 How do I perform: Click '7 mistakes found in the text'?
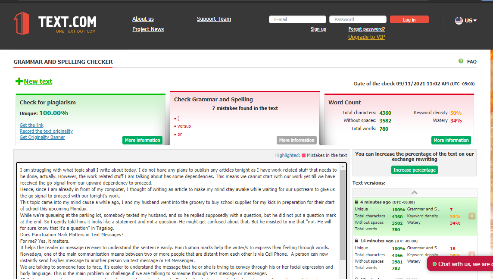pyautogui.click(x=245, y=108)
